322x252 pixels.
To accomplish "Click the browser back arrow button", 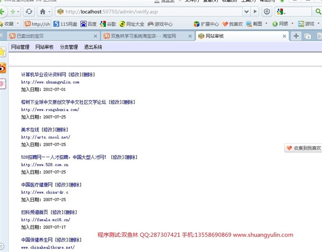I will 2,12.
